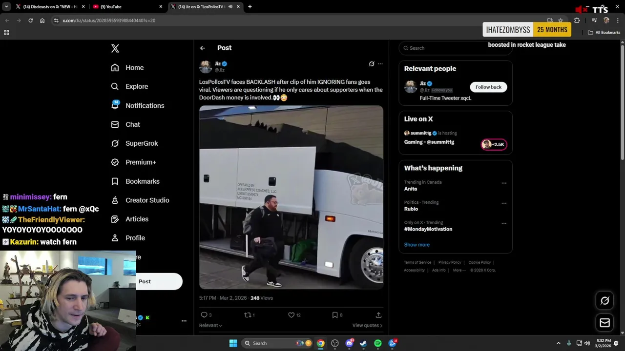Screen dimensions: 625x351
Task: Mute the Jiz on X tab audio
Action: pyautogui.click(x=230, y=7)
